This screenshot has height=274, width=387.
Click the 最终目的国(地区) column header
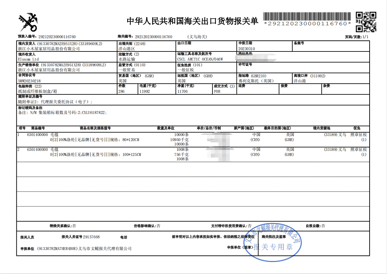point(277,128)
